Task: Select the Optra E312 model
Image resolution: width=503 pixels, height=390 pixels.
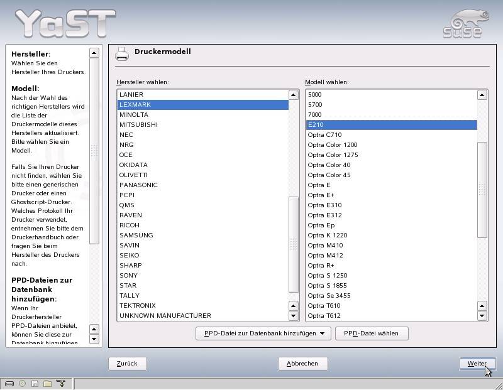Action: (391, 215)
